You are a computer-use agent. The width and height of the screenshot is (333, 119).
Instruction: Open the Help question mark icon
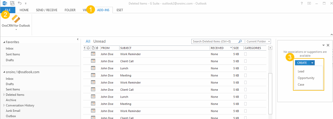coord(301,3)
